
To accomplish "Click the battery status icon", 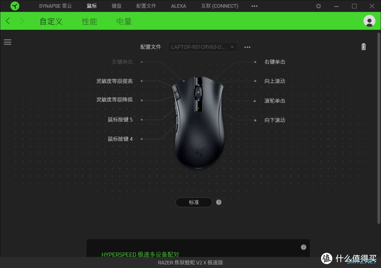I will coord(364,47).
